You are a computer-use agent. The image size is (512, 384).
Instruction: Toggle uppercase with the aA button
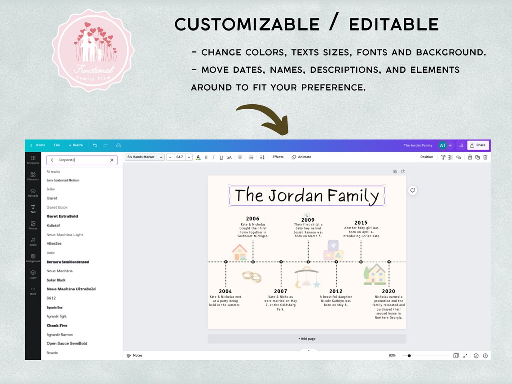click(x=229, y=157)
